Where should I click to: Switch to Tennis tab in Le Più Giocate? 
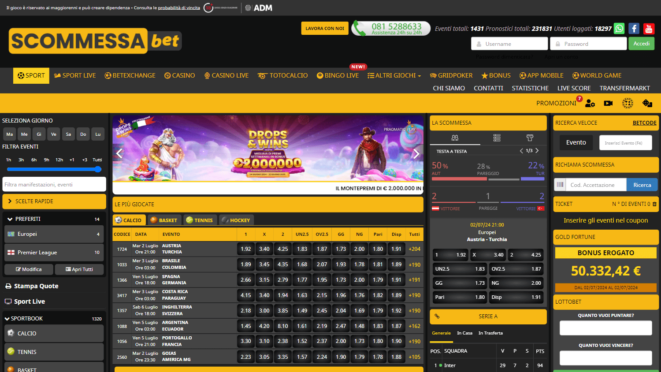199,220
